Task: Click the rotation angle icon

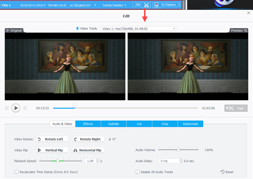Action: click(110, 139)
